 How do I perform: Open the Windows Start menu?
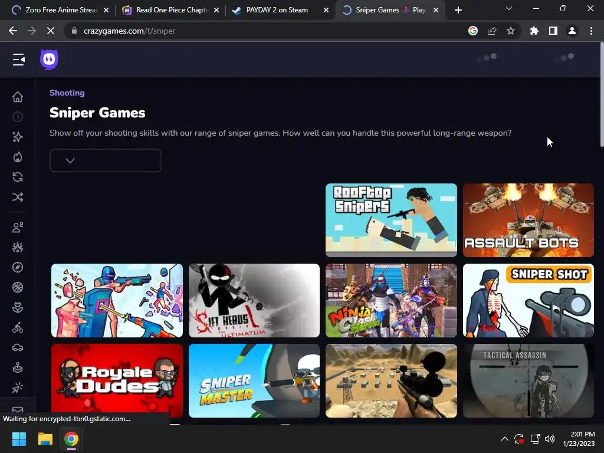pos(19,439)
